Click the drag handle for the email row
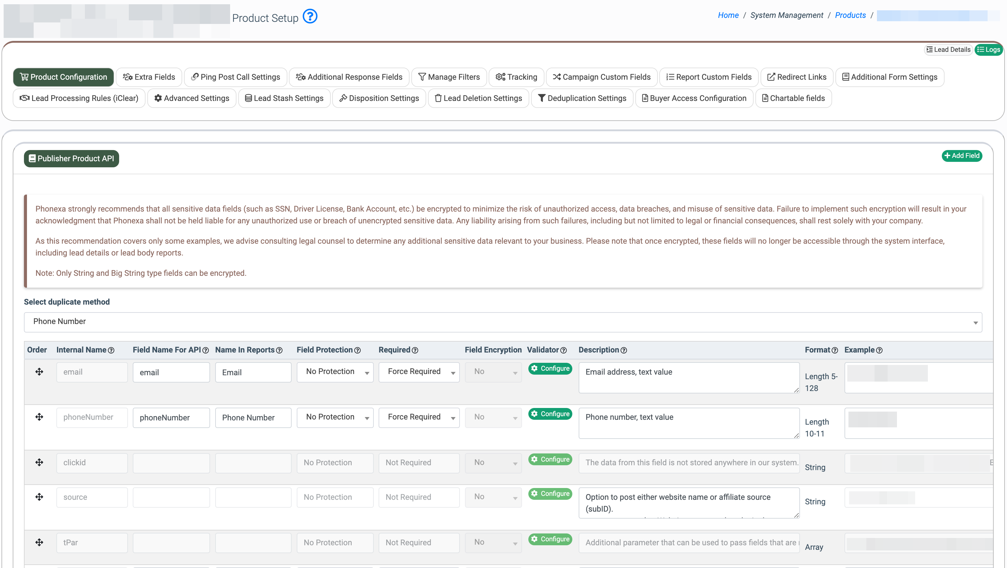 click(x=39, y=371)
